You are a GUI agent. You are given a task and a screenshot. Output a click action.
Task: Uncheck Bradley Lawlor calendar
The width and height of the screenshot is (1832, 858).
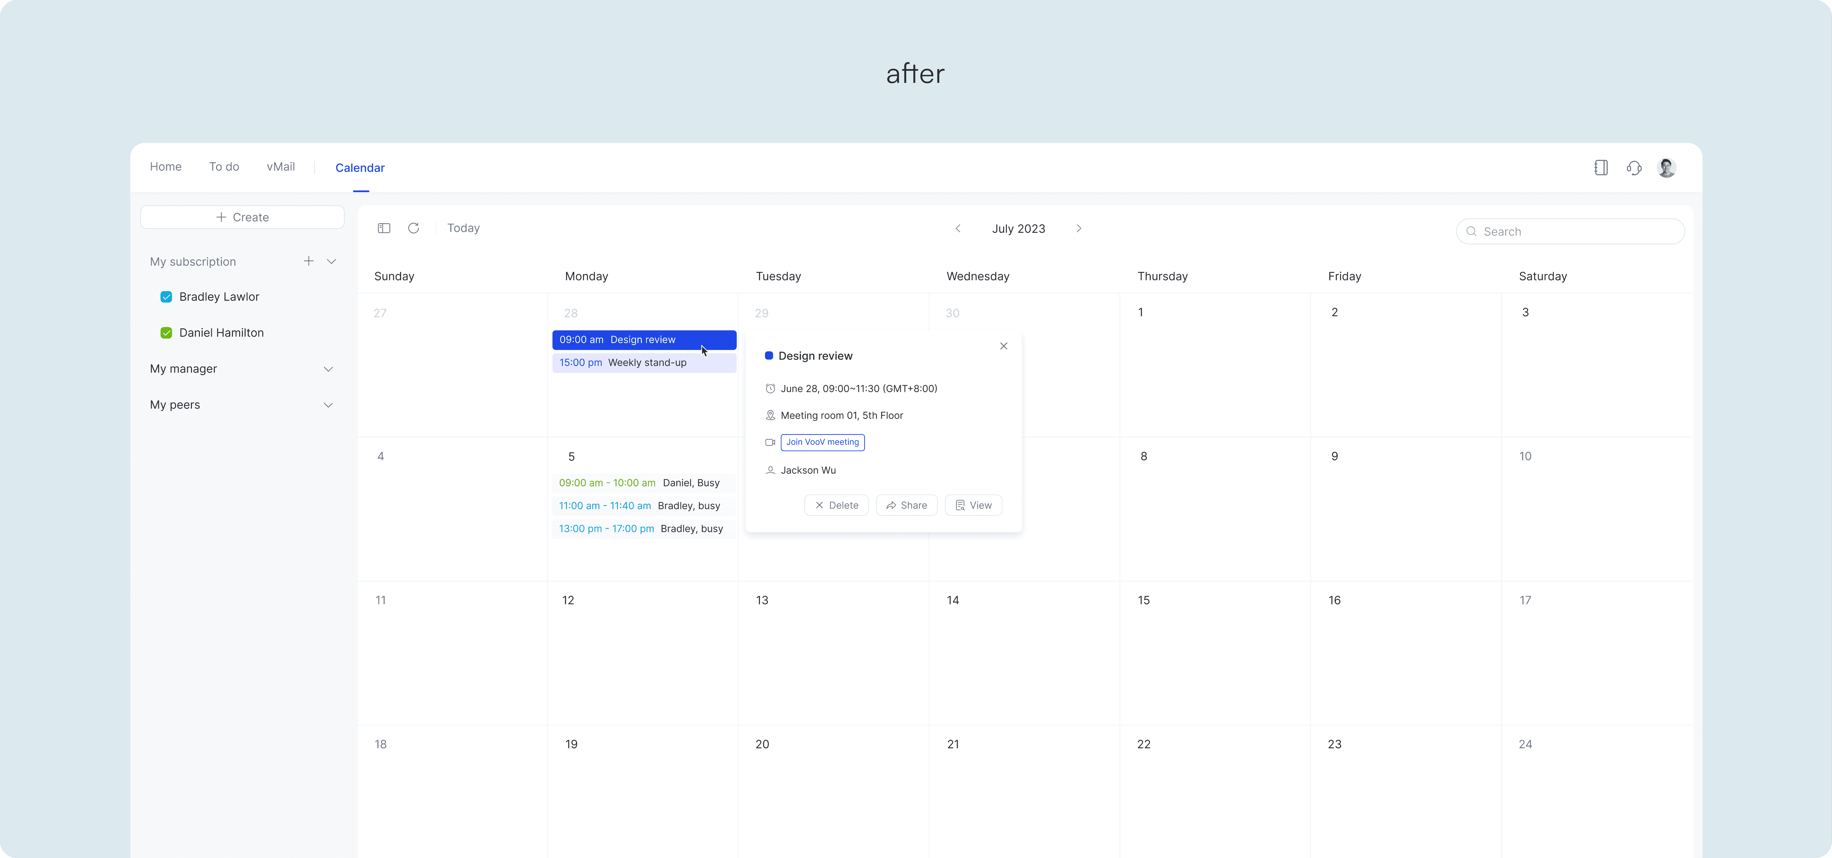[x=167, y=297]
